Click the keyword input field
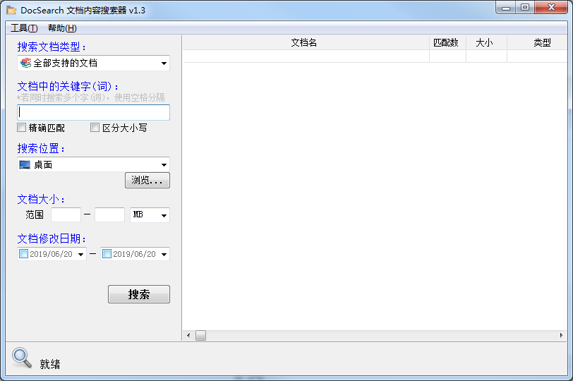Screen dimensions: 573x381 point(94,112)
